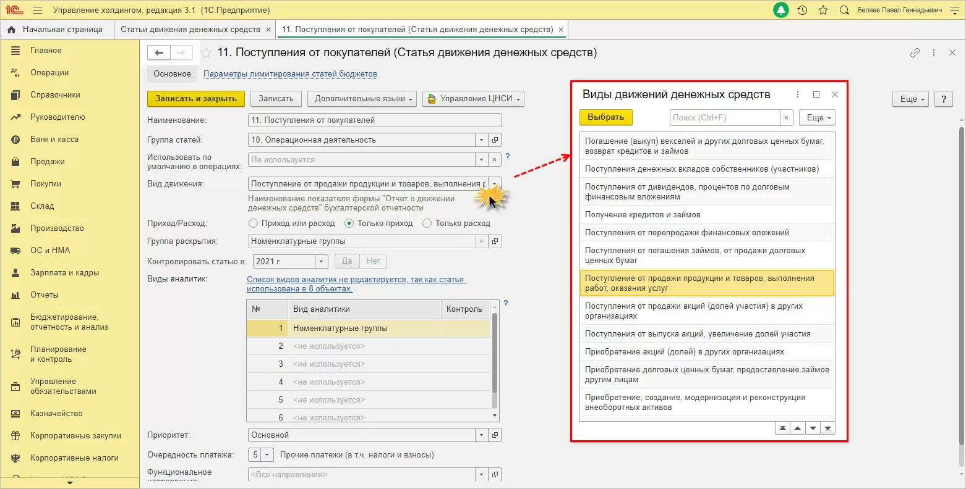Open the search magnifier in the title bar
This screenshot has height=489, width=966.
(x=844, y=10)
